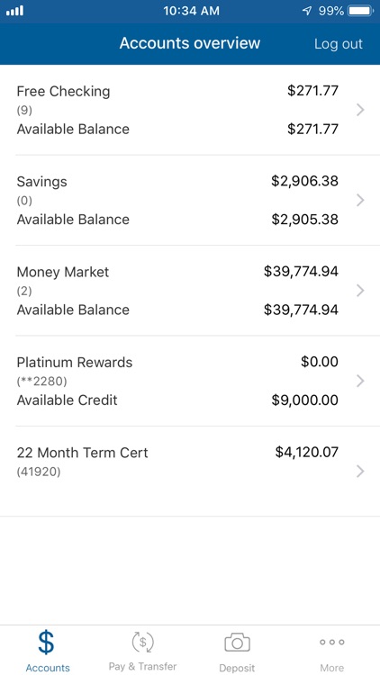Tap the $9,000.00 available credit amount
The image size is (380, 675).
pyautogui.click(x=304, y=400)
